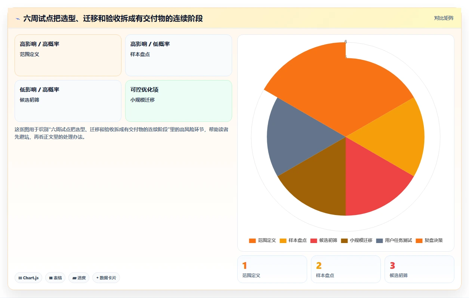
Task: Click the 六周试点 headline text
Action: [x=113, y=18]
